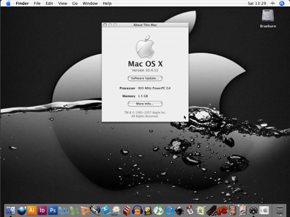
Task: Open the View menu
Action: (63, 3)
